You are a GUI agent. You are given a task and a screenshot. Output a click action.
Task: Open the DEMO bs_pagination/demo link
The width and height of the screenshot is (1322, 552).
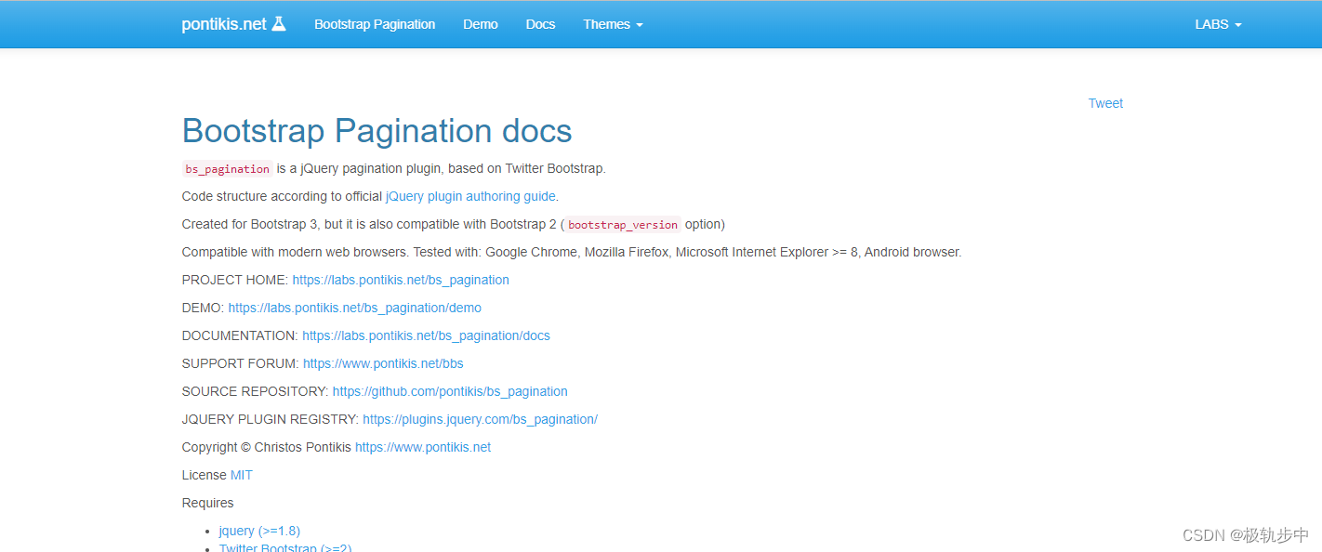coord(355,308)
